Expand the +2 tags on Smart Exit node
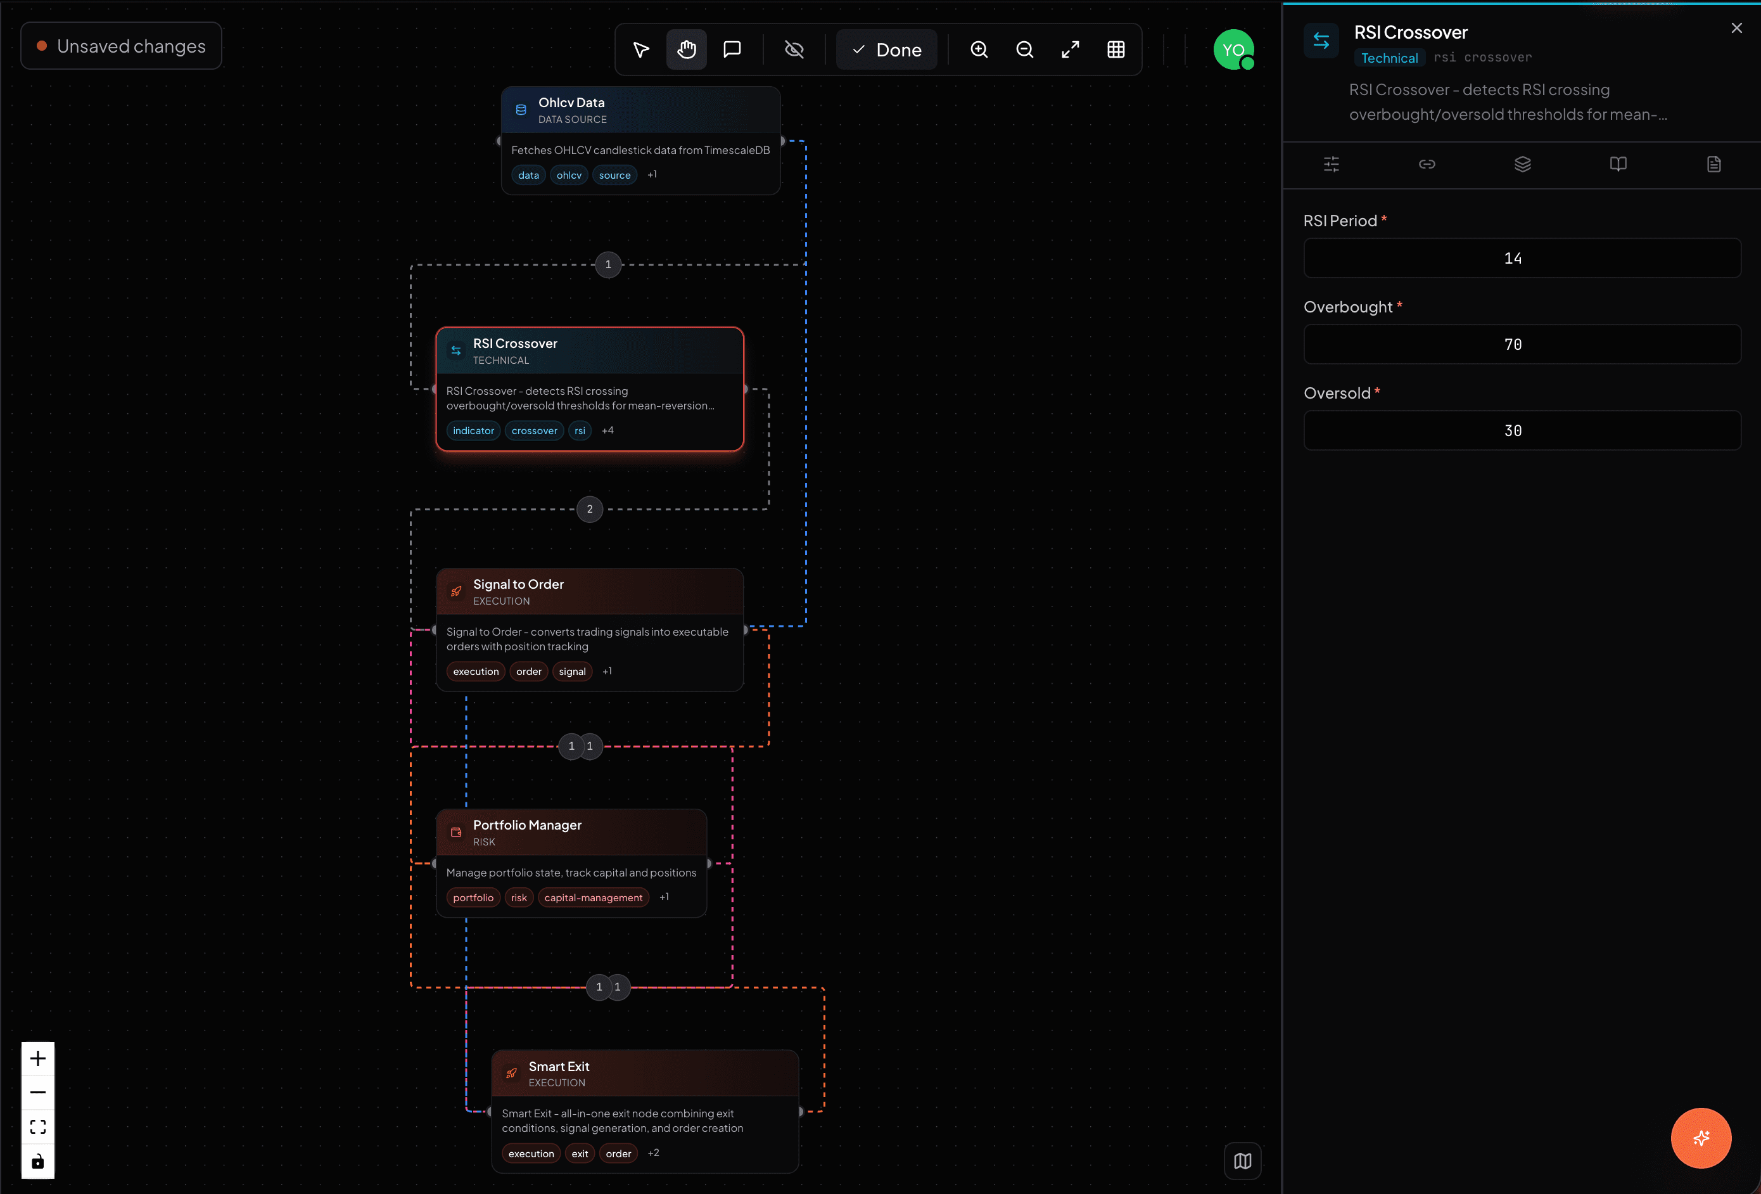 tap(653, 1152)
